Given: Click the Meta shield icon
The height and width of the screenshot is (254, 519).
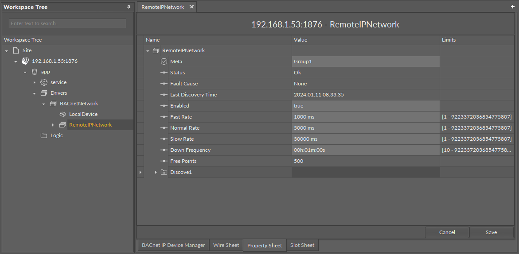Looking at the screenshot, I should click(x=164, y=62).
